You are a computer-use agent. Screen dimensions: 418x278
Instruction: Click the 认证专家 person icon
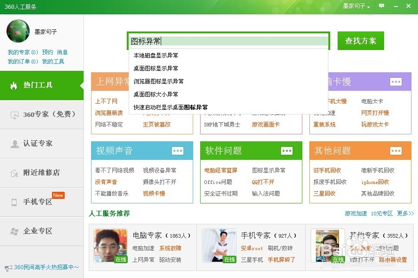pyautogui.click(x=14, y=144)
